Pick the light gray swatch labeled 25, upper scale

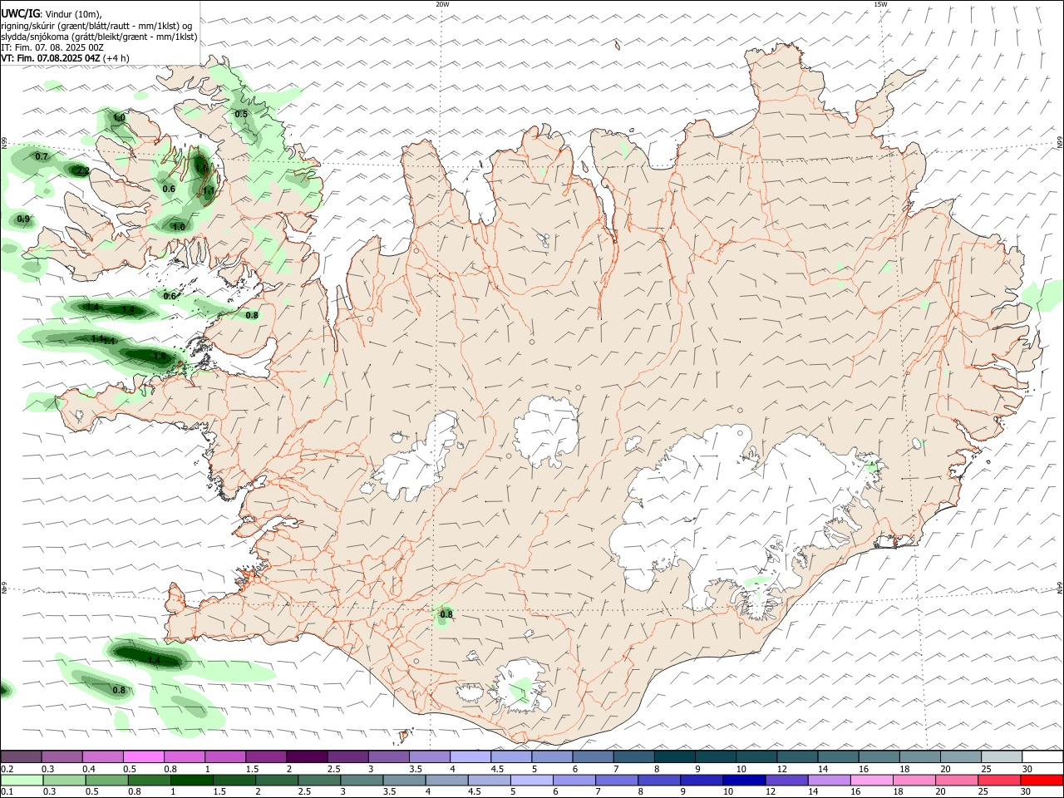[1001, 756]
